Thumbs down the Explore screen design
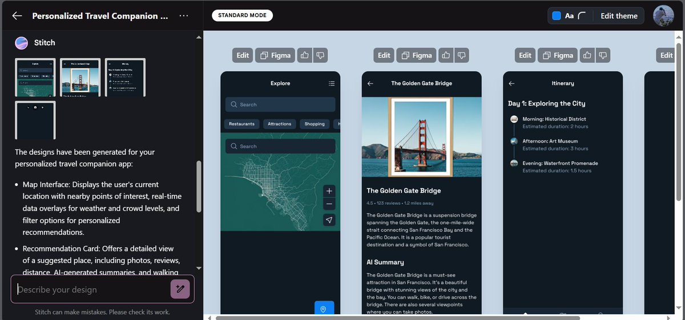 pyautogui.click(x=320, y=55)
